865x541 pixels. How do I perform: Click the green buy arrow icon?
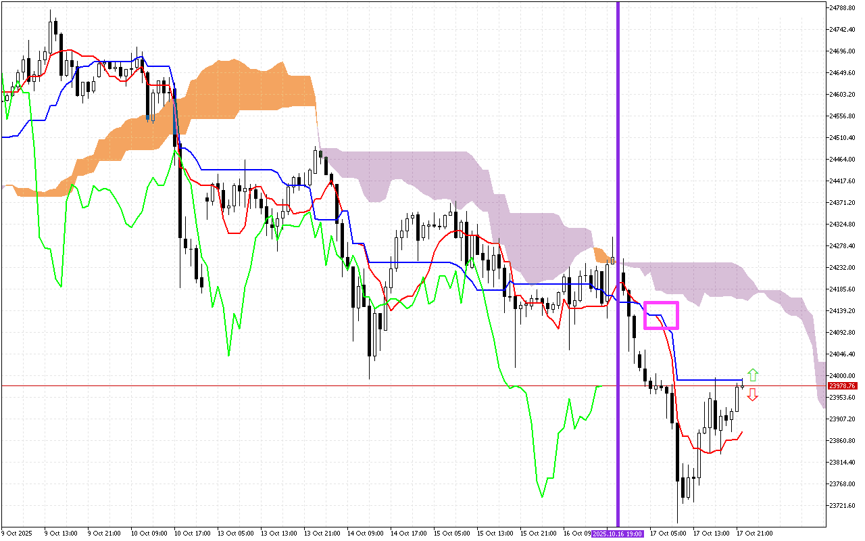point(753,373)
